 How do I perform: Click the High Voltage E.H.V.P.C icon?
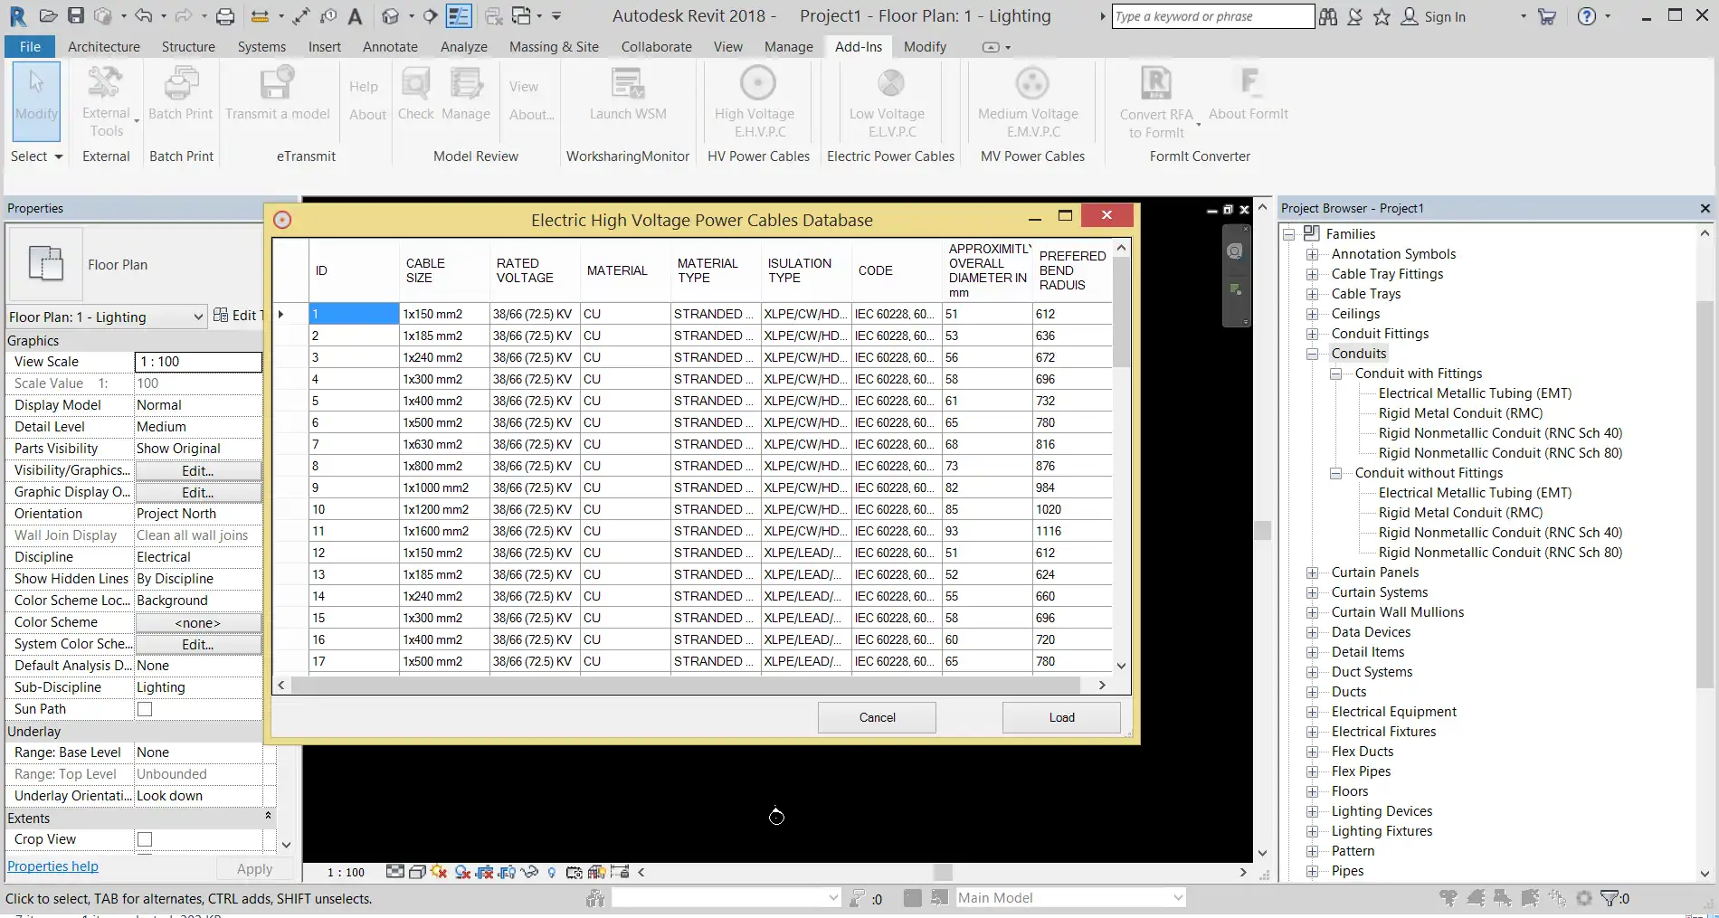(x=757, y=85)
